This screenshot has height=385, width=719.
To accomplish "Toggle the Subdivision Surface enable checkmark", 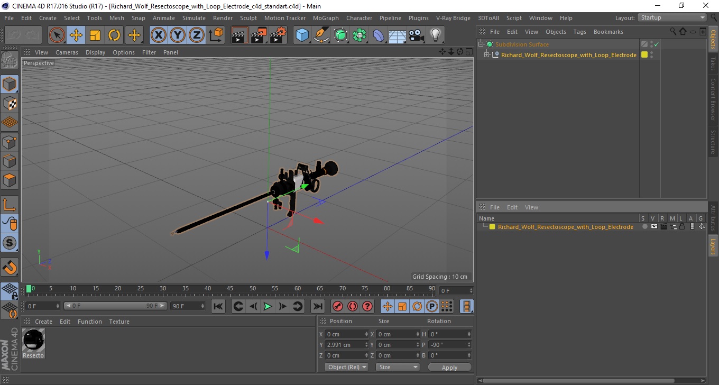I will coord(656,44).
